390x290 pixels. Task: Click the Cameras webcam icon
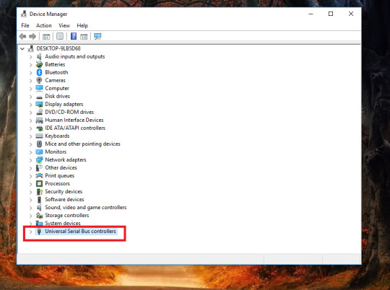[x=39, y=80]
